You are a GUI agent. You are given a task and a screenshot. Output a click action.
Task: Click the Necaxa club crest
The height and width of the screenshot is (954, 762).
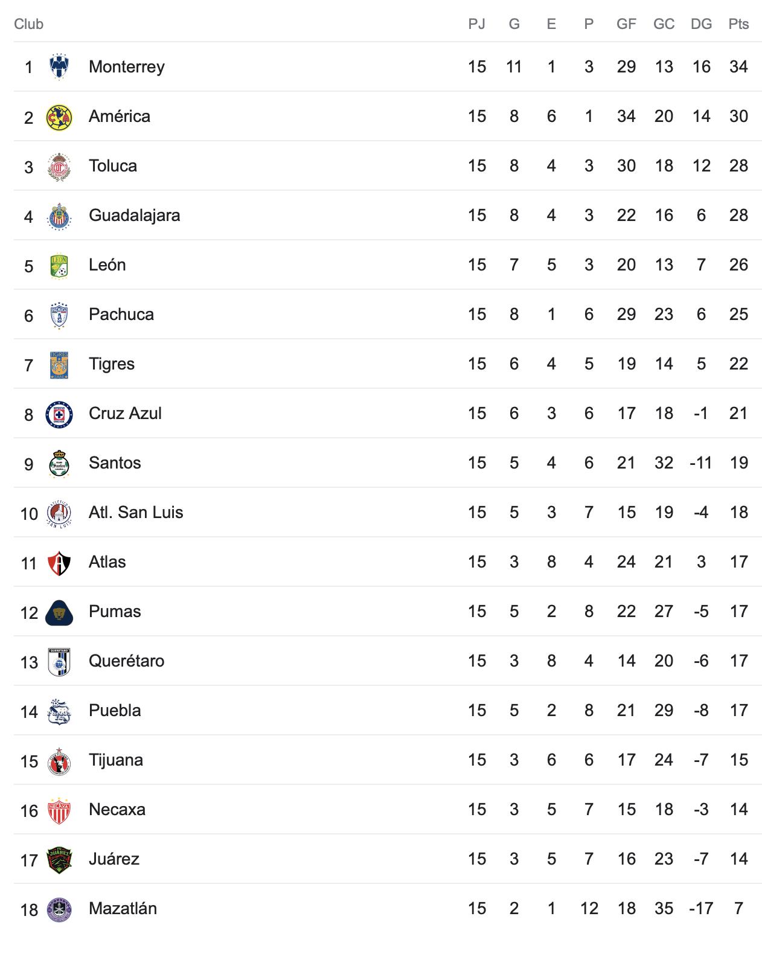tap(59, 810)
